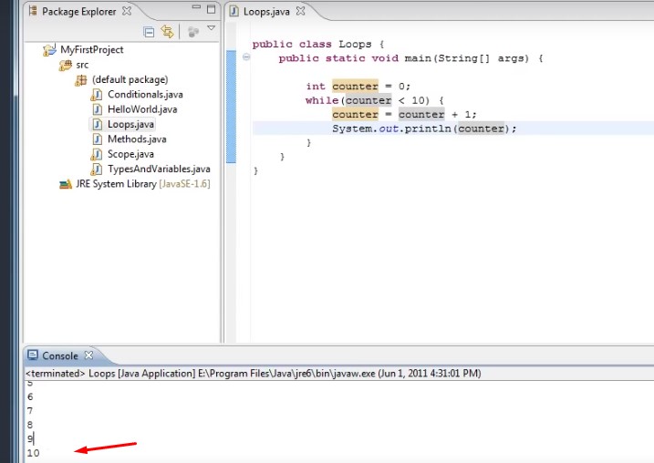Click the System.out.println line in editor
Image resolution: width=654 pixels, height=463 pixels.
pyautogui.click(x=423, y=129)
